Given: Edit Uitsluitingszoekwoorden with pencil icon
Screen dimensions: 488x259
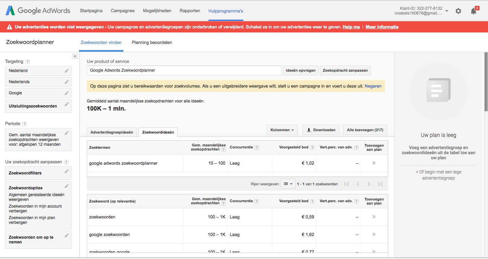Looking at the screenshot, I should coord(66,104).
